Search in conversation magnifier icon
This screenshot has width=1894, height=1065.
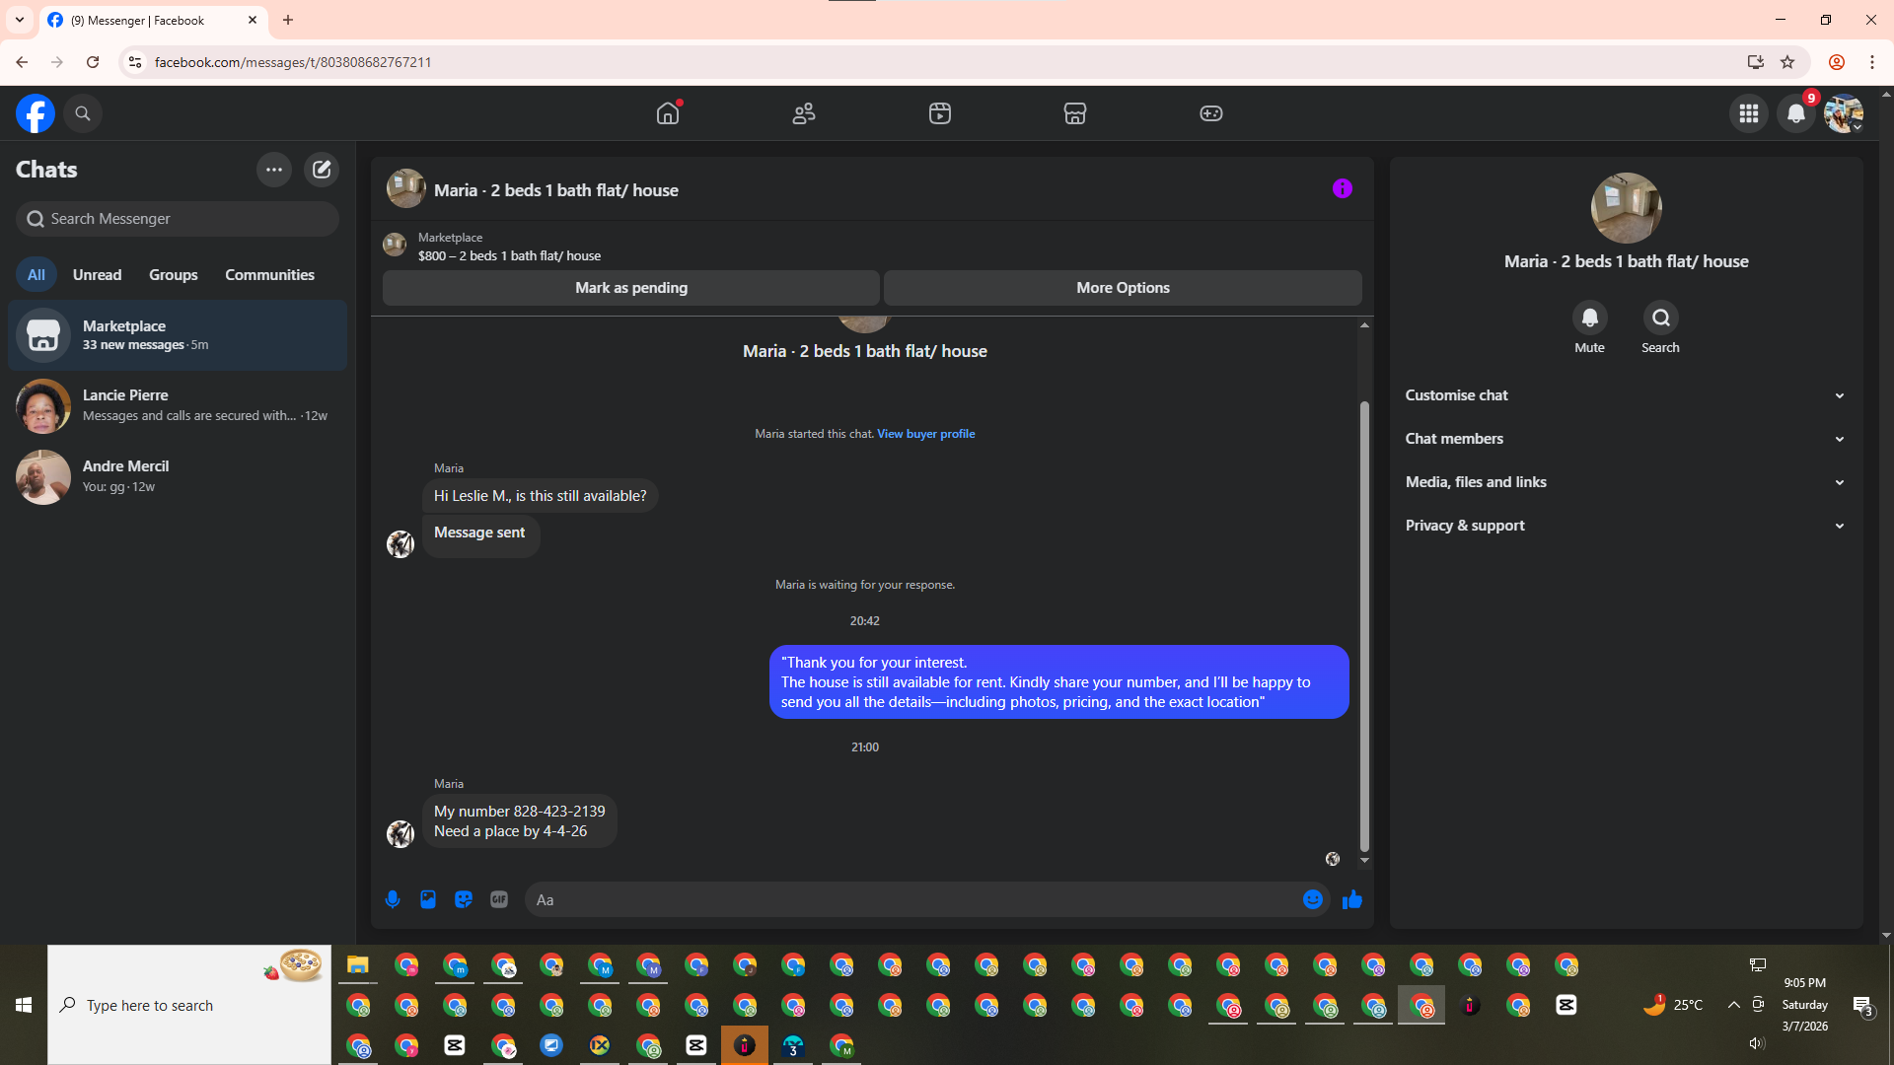coord(1660,318)
